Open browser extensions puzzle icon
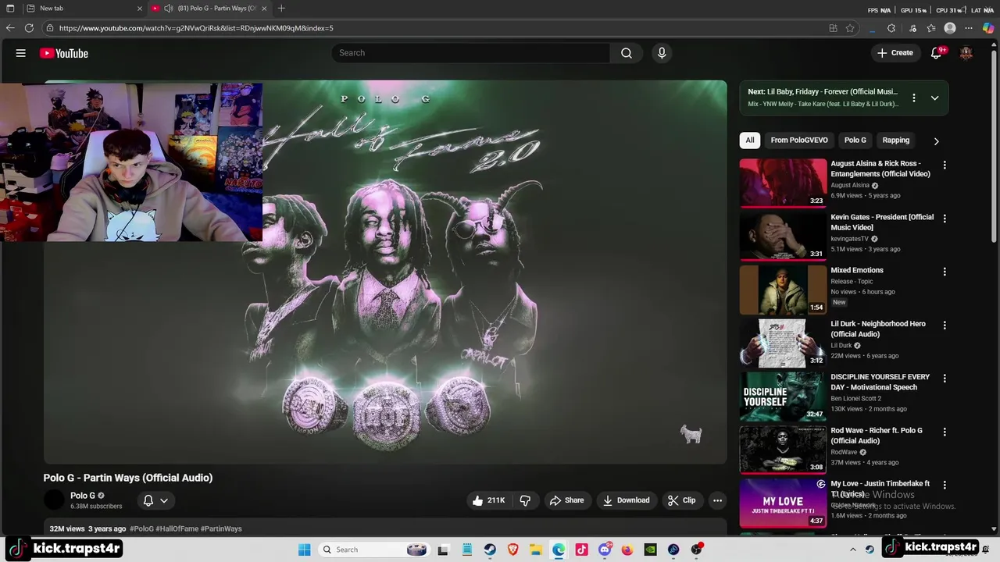The height and width of the screenshot is (562, 1000). [x=891, y=28]
